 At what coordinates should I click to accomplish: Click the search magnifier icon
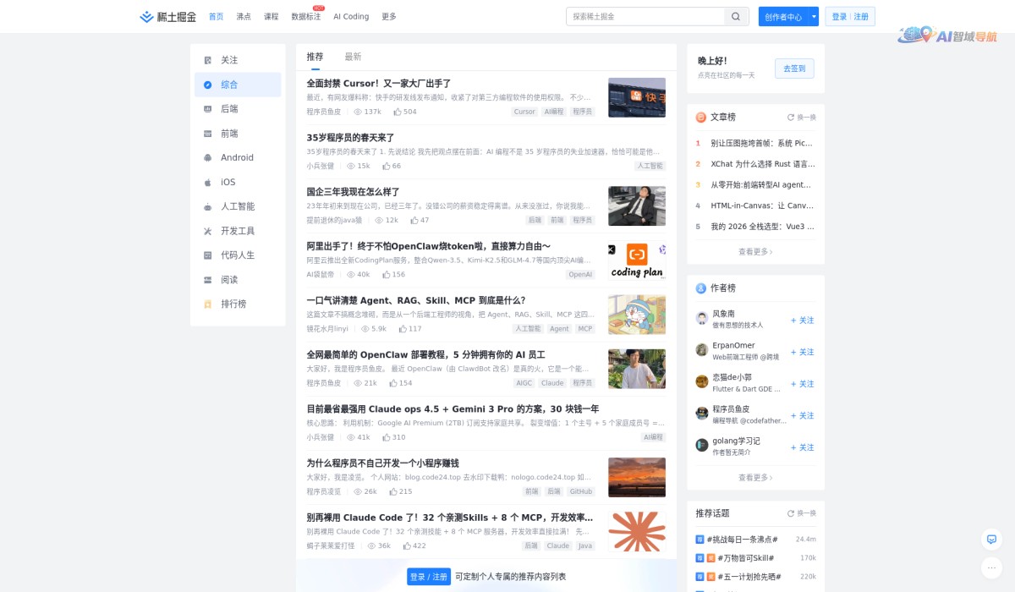coord(735,16)
